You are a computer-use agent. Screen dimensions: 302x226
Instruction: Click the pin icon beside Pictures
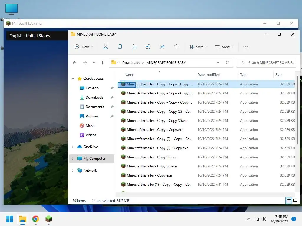click(112, 116)
